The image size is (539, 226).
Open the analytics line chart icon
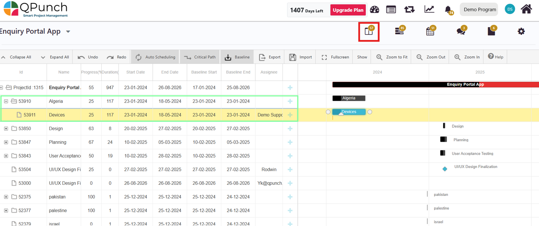429,10
